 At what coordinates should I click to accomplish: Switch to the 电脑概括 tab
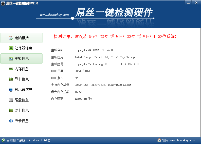pos(22,38)
